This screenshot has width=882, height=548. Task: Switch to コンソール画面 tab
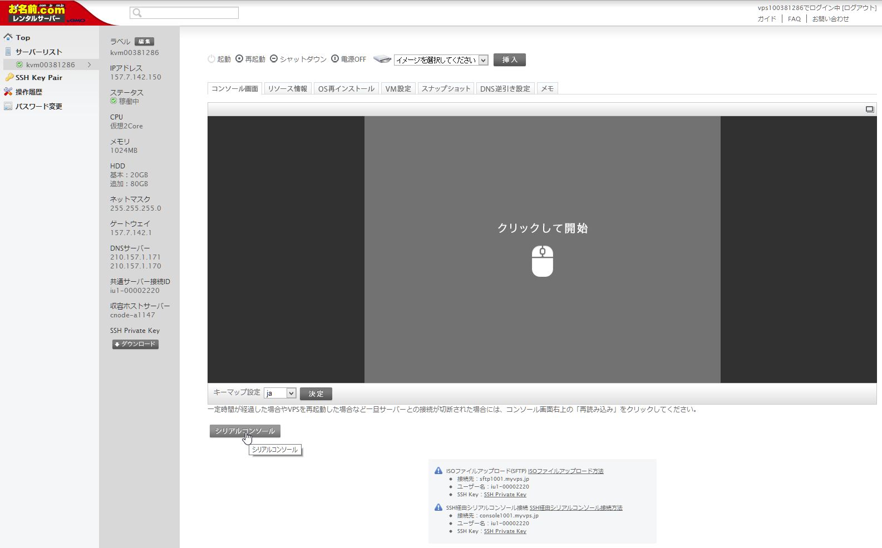click(x=235, y=88)
